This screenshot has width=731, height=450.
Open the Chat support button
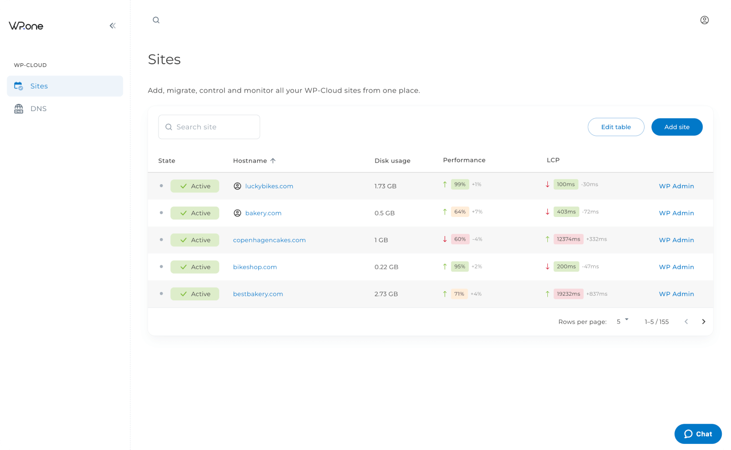(698, 434)
